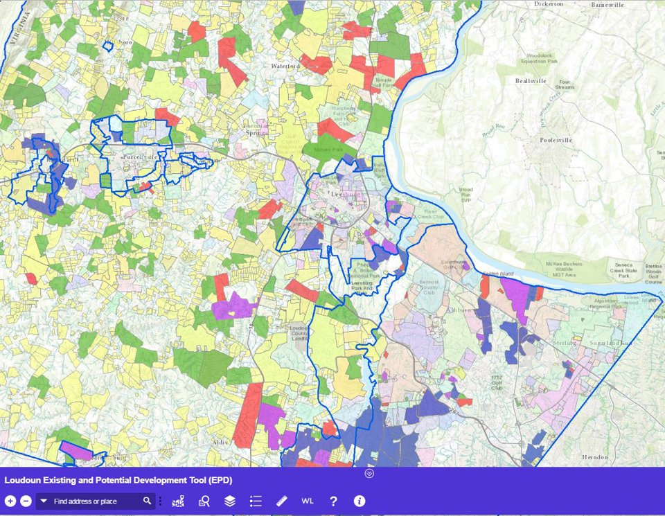Click the Beallsville label on the map
665x516 pixels.
531,80
